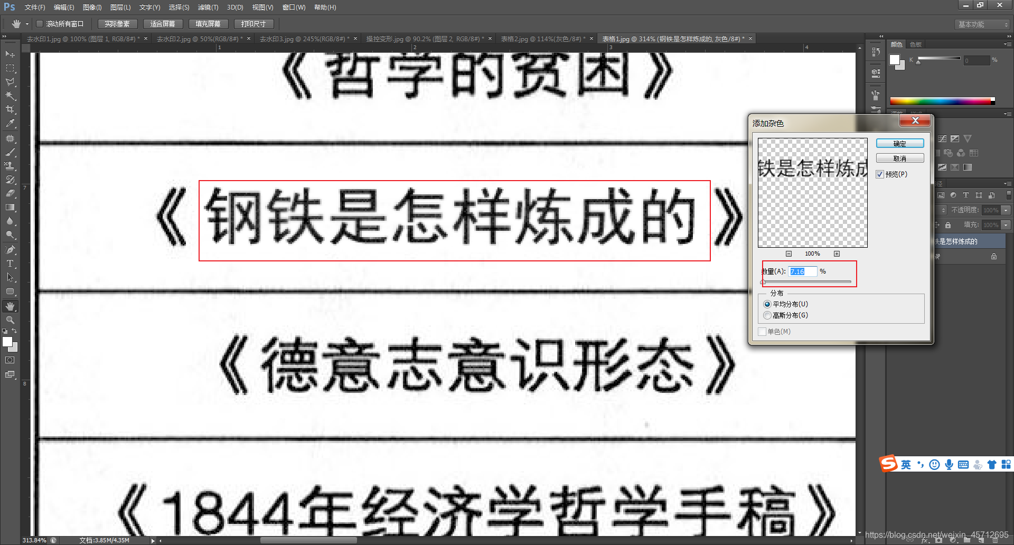Select Gaussian distribution radio button
1014x545 pixels.
click(x=767, y=315)
